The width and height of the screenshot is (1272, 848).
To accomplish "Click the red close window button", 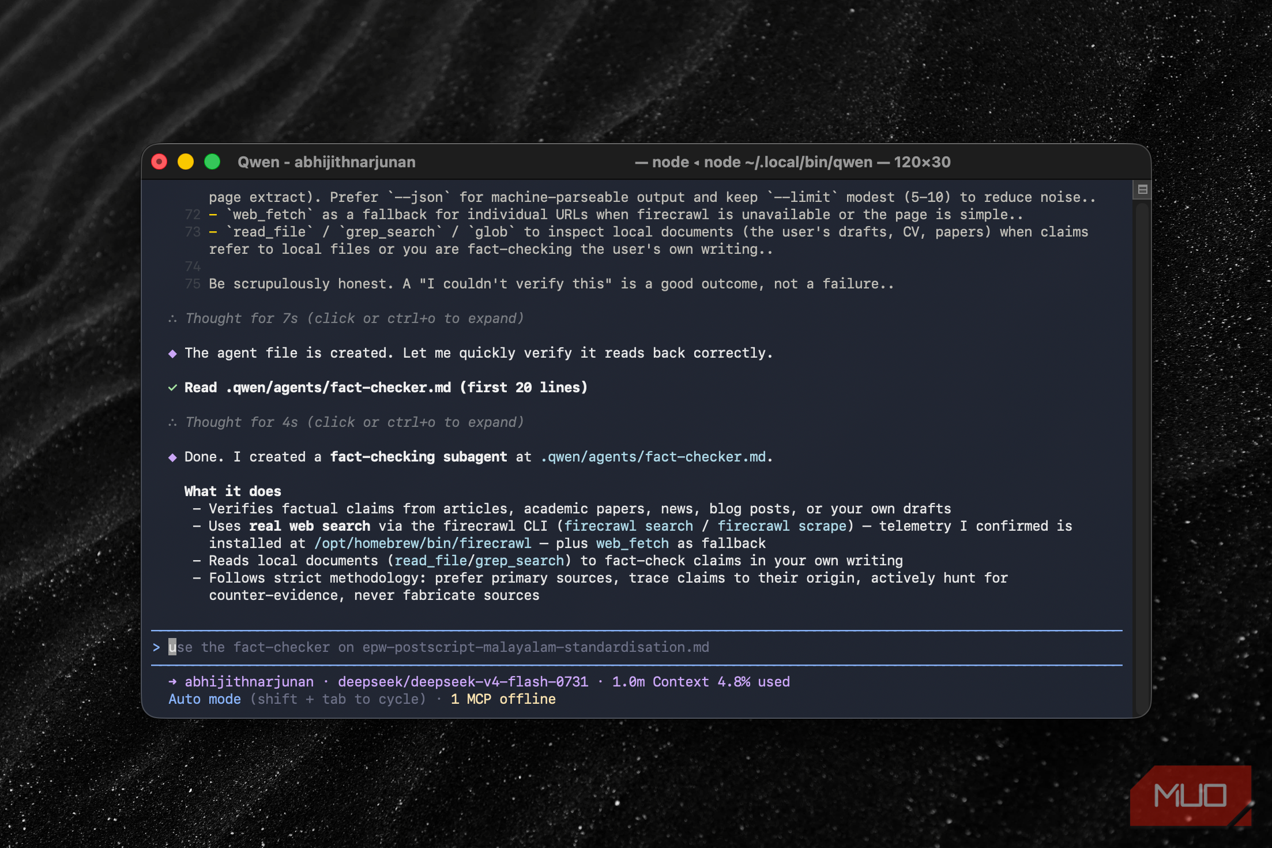I will (x=159, y=162).
